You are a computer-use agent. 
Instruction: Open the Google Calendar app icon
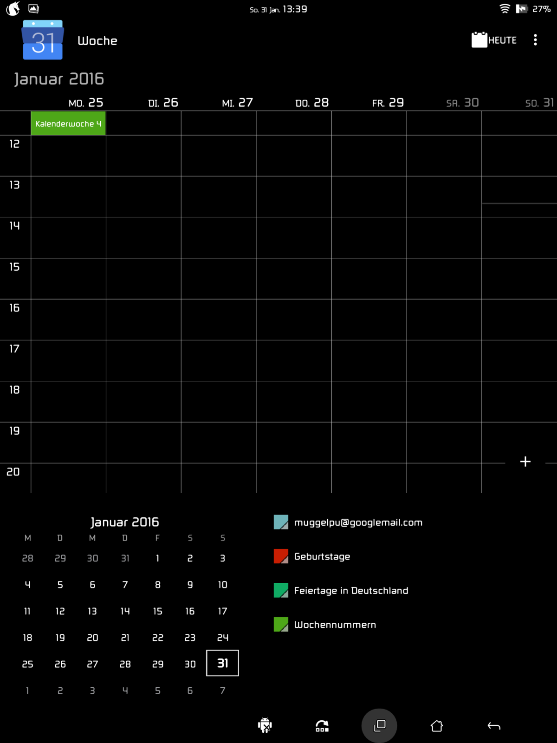[42, 40]
